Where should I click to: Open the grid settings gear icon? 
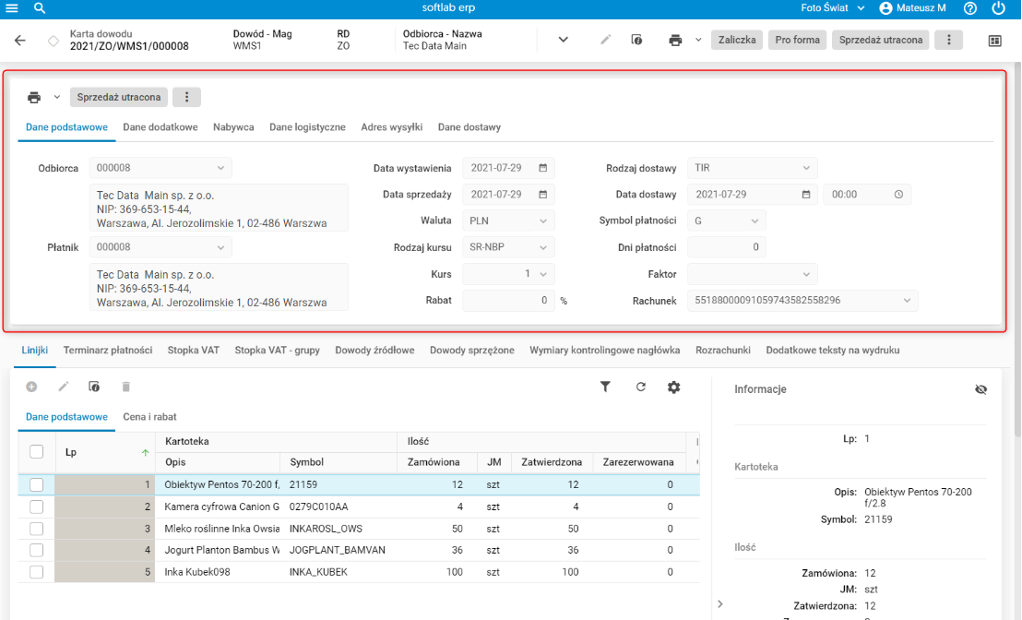[674, 387]
